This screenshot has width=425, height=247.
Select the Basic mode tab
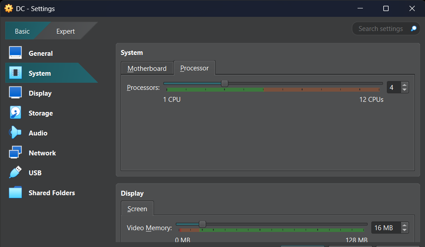pyautogui.click(x=22, y=31)
